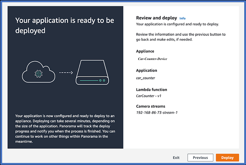Click the Appliance section label
Viewport: 246px width, 165px height.
[145, 51]
